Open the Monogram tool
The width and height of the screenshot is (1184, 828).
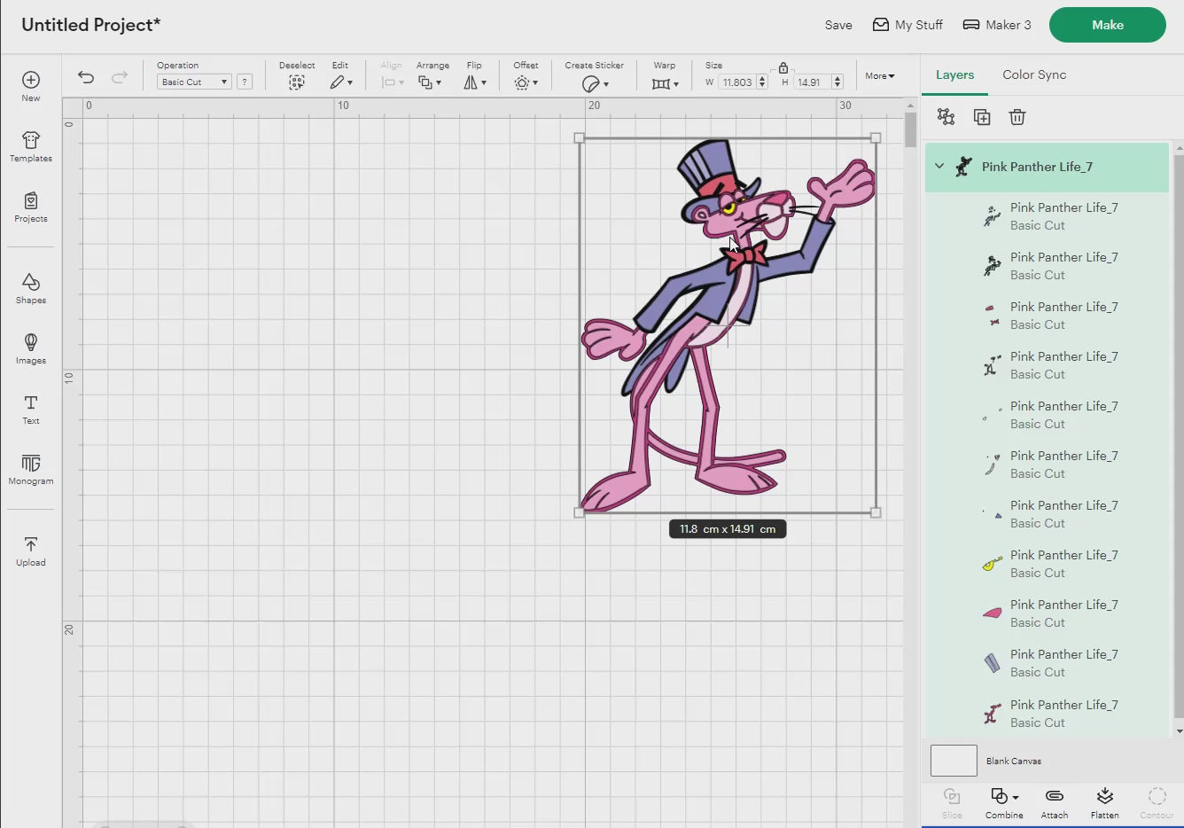(x=30, y=469)
